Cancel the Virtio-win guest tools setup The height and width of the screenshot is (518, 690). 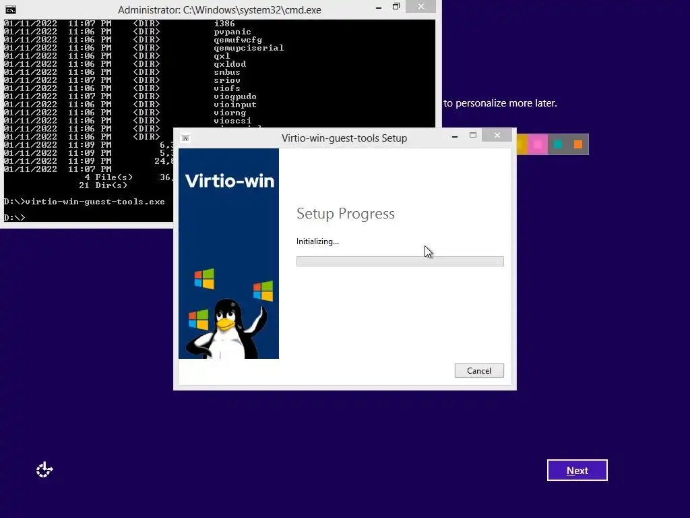click(479, 370)
